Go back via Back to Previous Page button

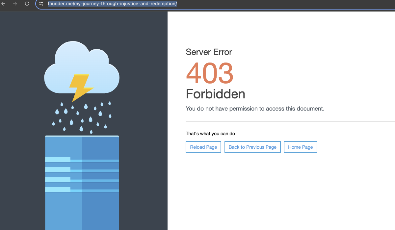[x=252, y=147]
